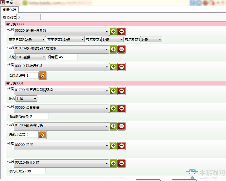
Task: Expand the 01280-跳转语句块 code combo box
Action: pyautogui.click(x=61, y=126)
